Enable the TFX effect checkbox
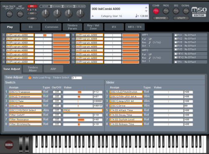 pos(176,62)
